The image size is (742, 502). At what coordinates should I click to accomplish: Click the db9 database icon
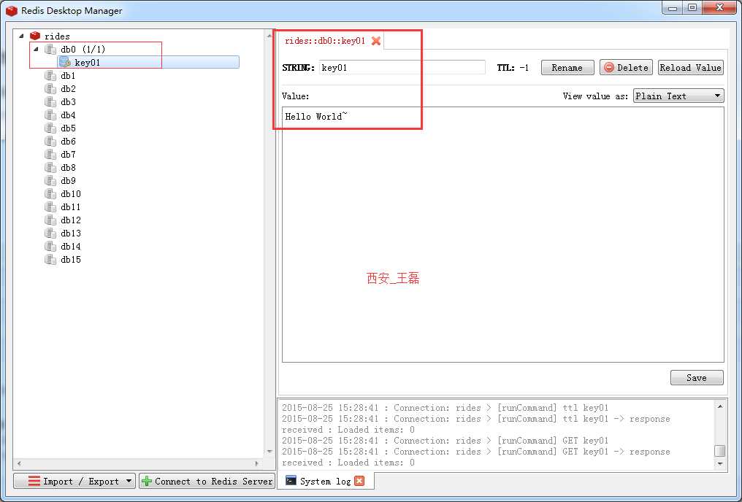coord(50,180)
